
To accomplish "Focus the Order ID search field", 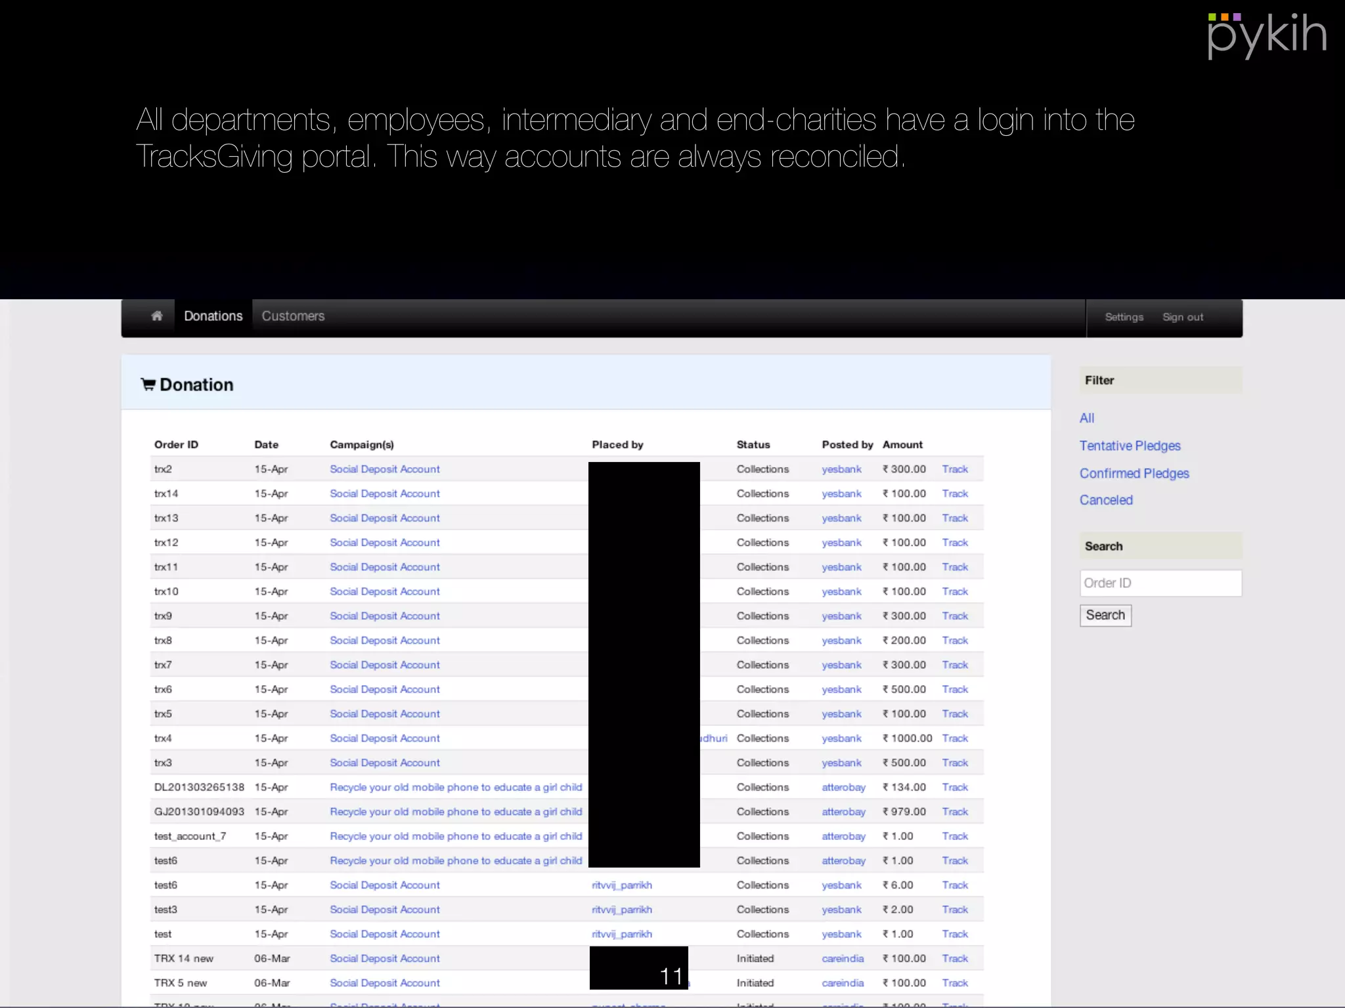I will click(x=1160, y=583).
